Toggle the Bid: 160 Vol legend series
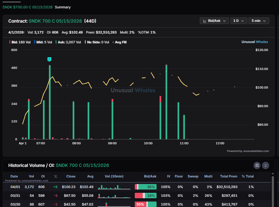 [20, 42]
